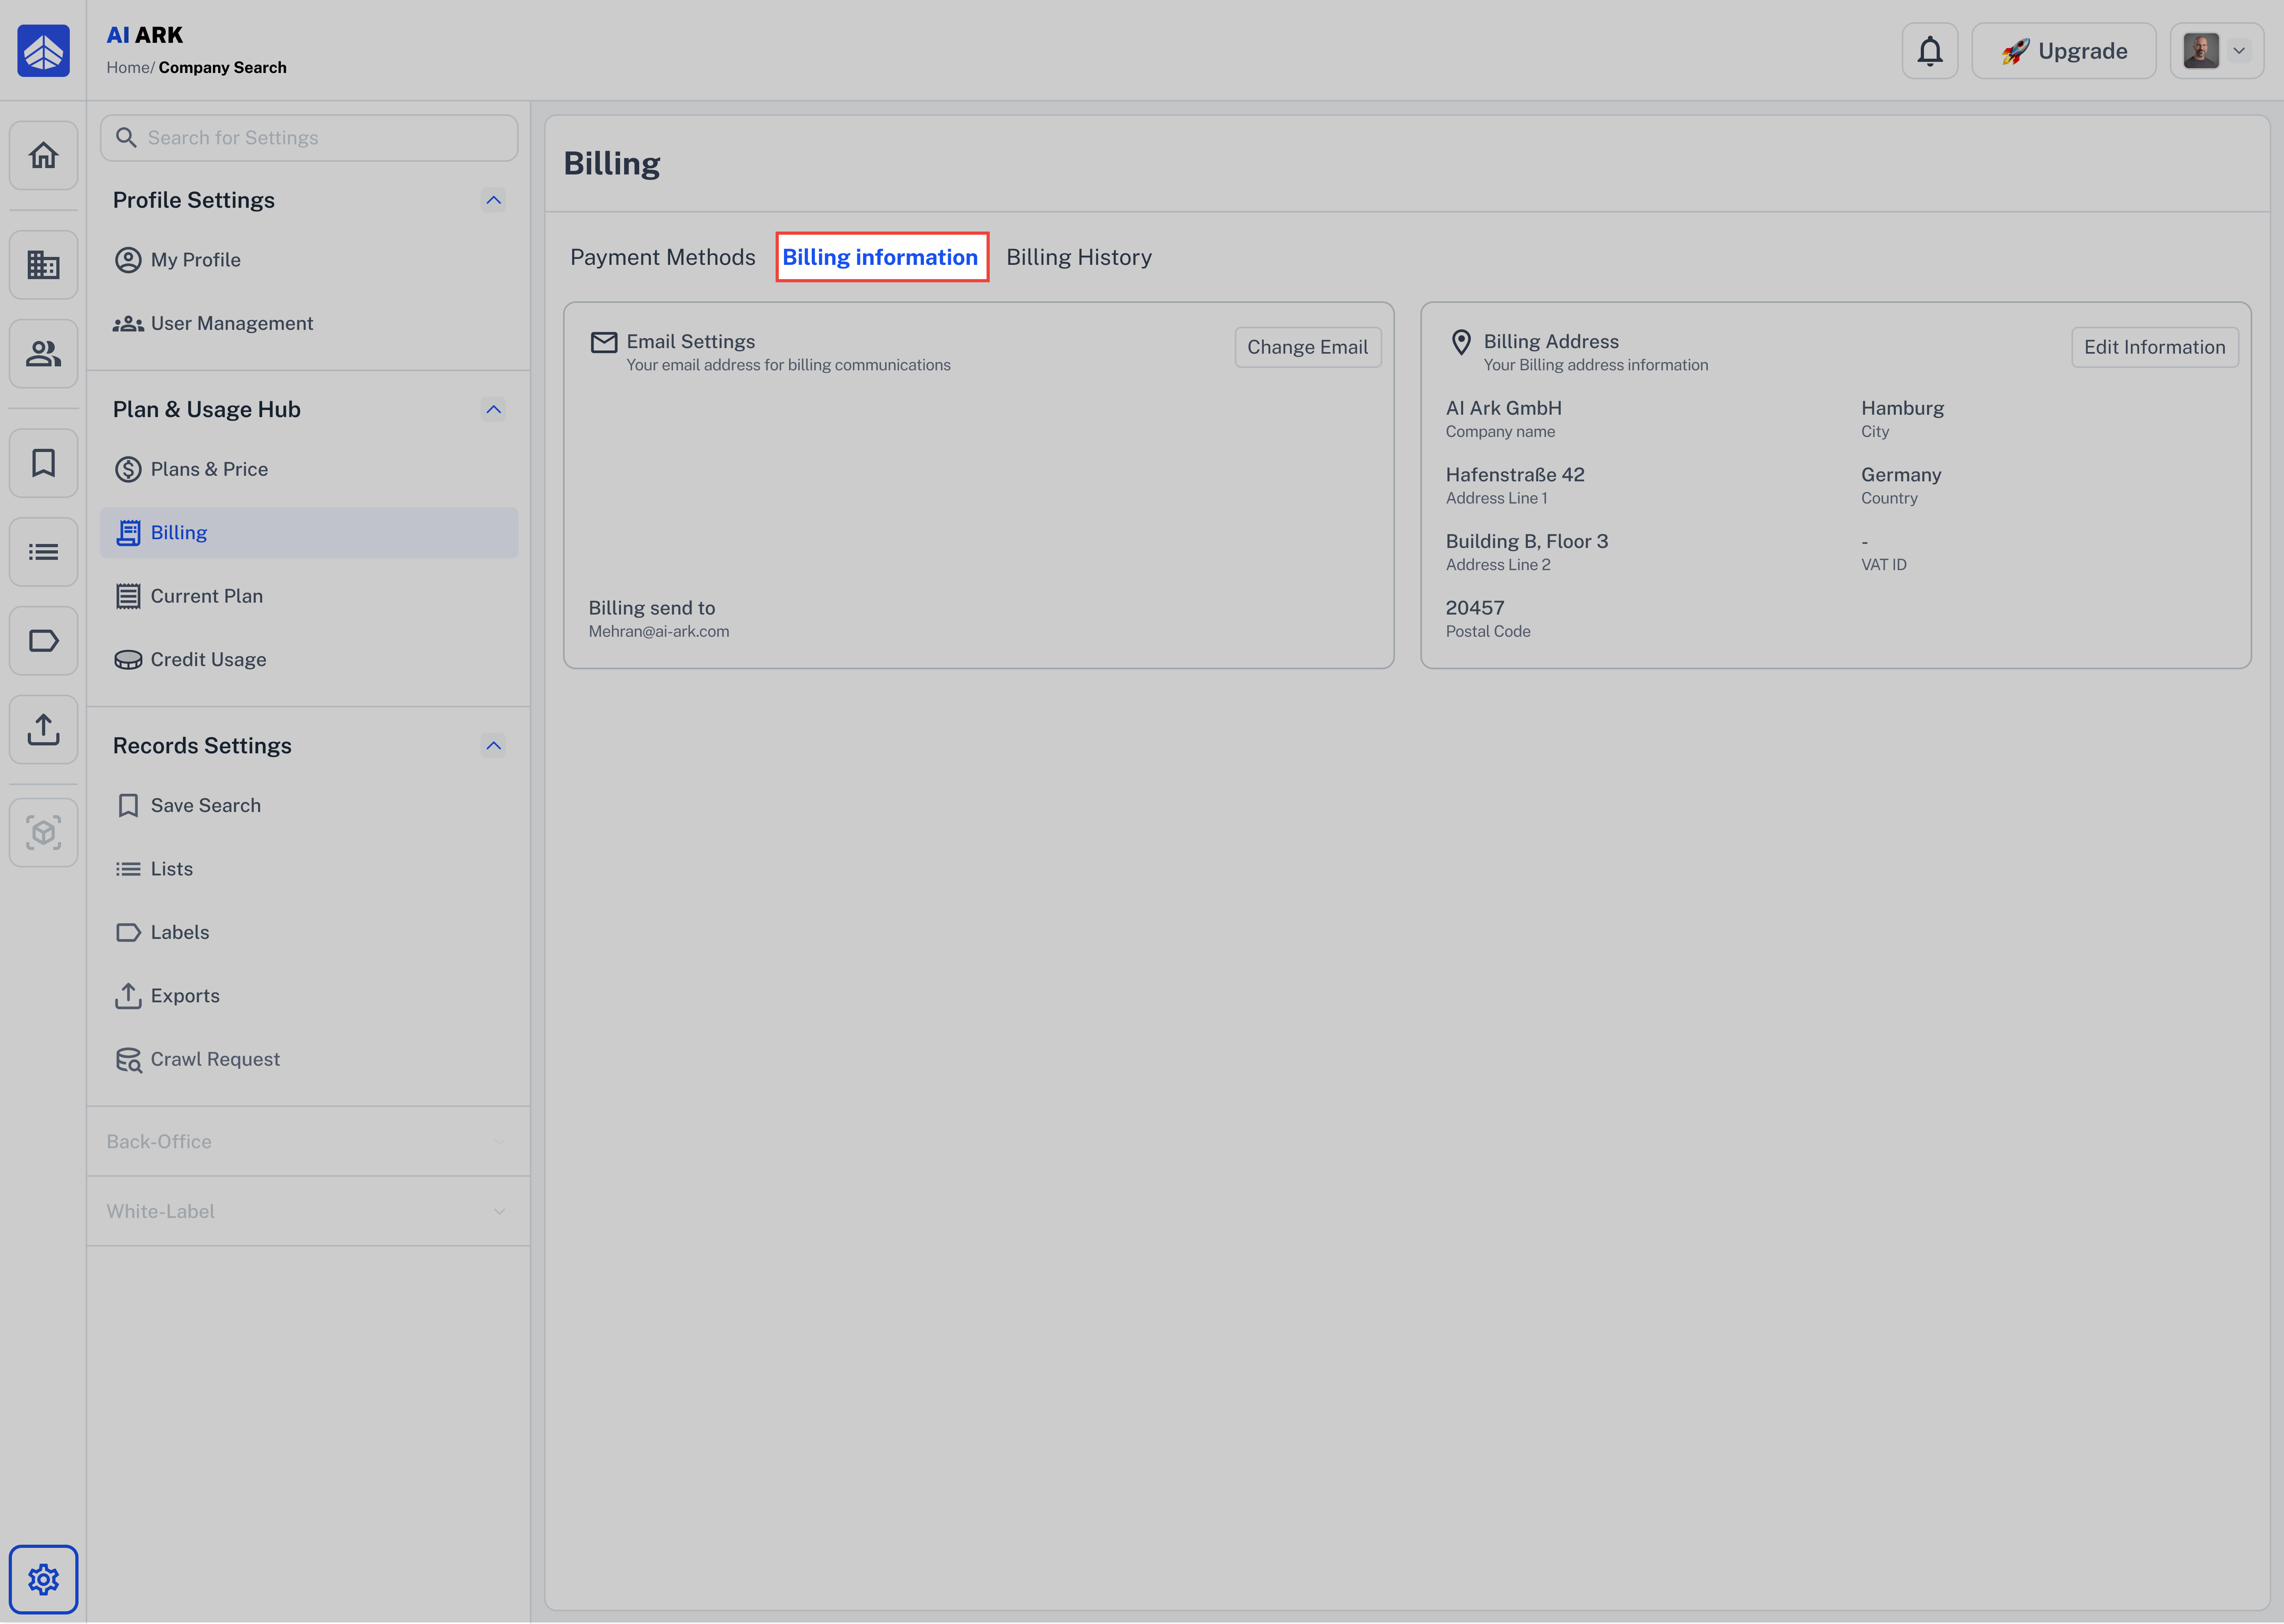Click the Hafenstraße 42 address text

1515,475
